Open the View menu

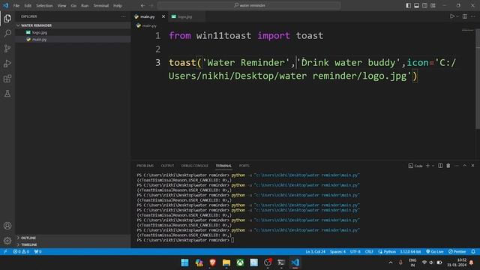[61, 5]
